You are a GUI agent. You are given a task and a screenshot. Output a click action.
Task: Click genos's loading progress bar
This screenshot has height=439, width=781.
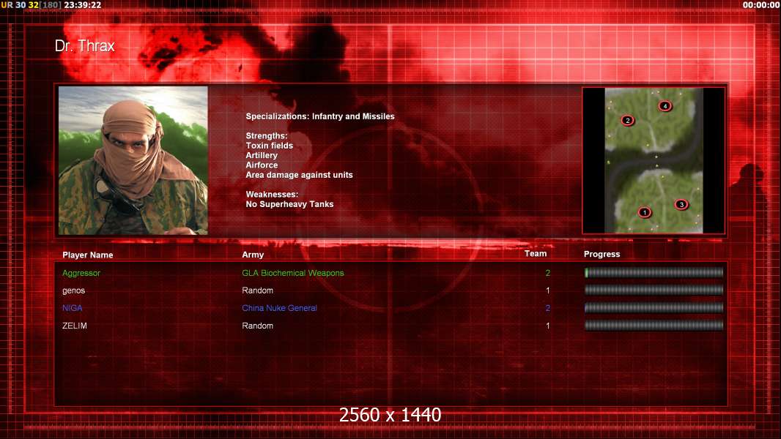click(654, 290)
